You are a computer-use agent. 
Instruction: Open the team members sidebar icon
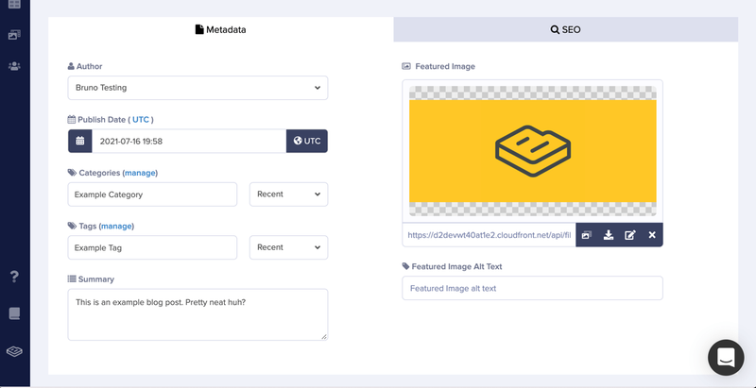(x=14, y=66)
